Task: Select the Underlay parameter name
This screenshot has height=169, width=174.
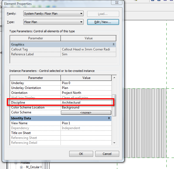Action: click(x=18, y=83)
